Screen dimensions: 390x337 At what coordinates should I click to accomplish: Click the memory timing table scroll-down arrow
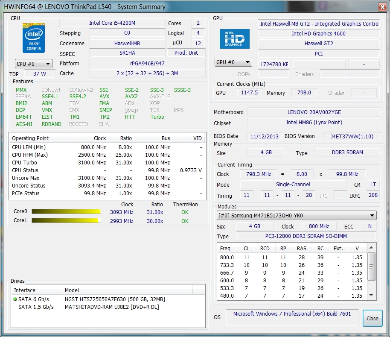(x=372, y=295)
